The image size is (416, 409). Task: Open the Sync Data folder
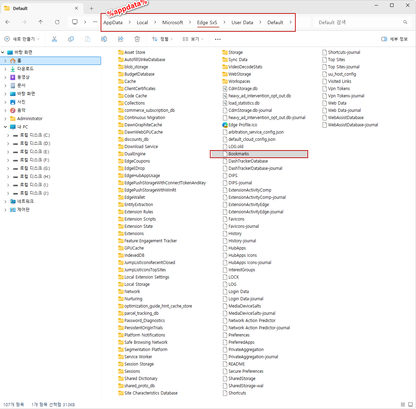click(235, 60)
